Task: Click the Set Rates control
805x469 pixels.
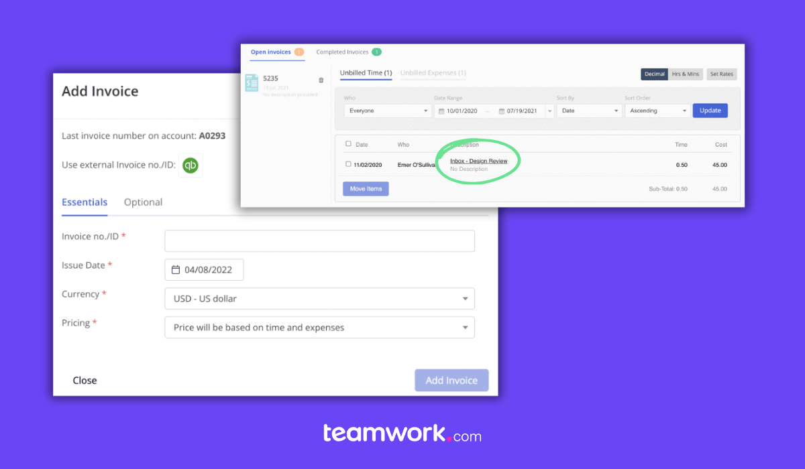Action: [x=721, y=74]
